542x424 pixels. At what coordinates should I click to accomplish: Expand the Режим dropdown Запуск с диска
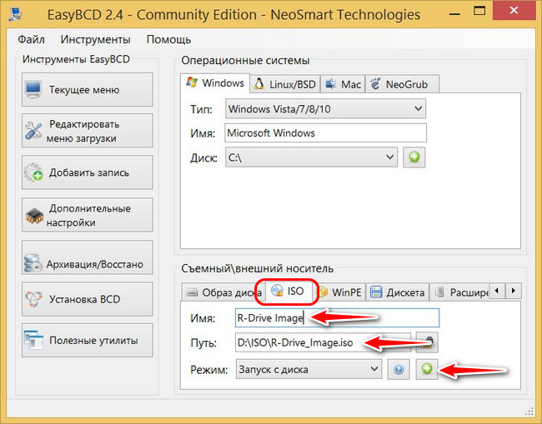pyautogui.click(x=309, y=370)
